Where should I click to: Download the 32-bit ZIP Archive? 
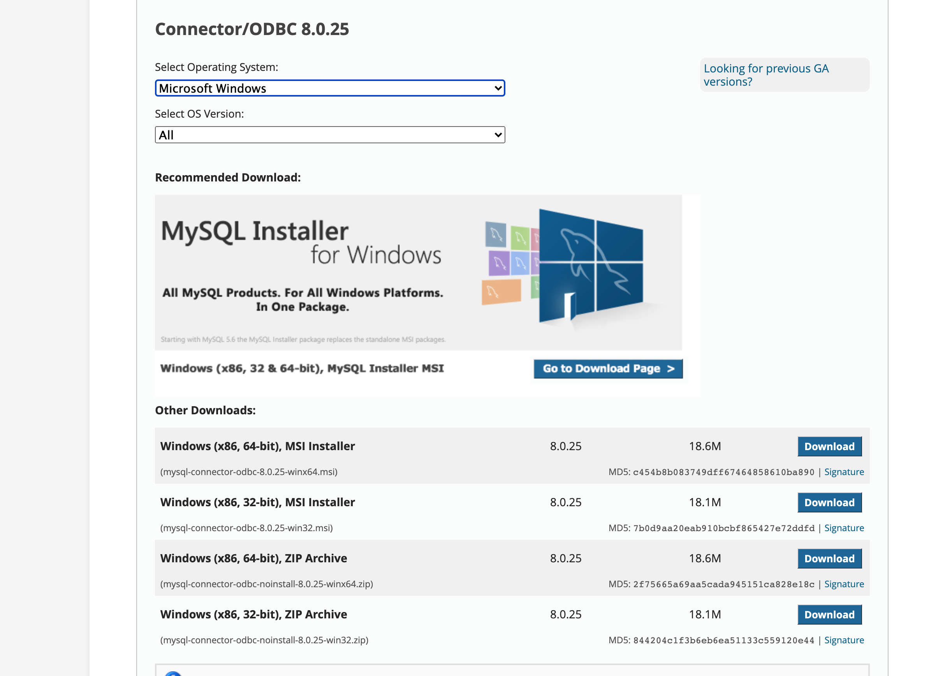[x=829, y=614]
